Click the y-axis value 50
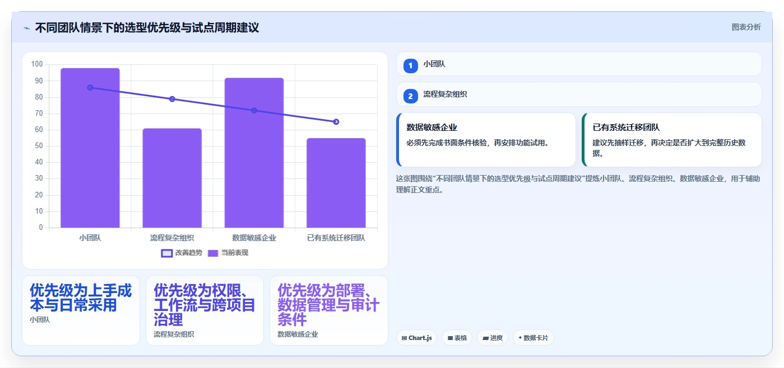 [x=39, y=146]
